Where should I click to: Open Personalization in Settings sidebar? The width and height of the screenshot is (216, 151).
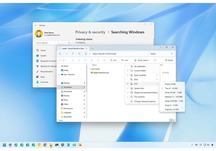47,71
